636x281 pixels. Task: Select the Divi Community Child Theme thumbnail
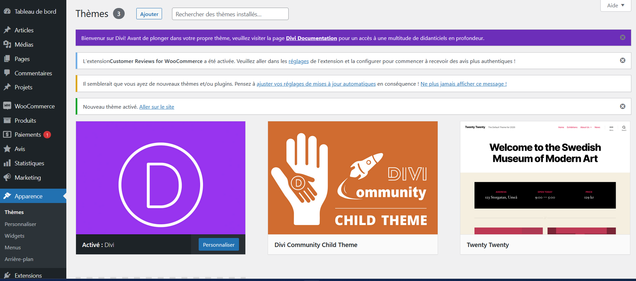353,178
